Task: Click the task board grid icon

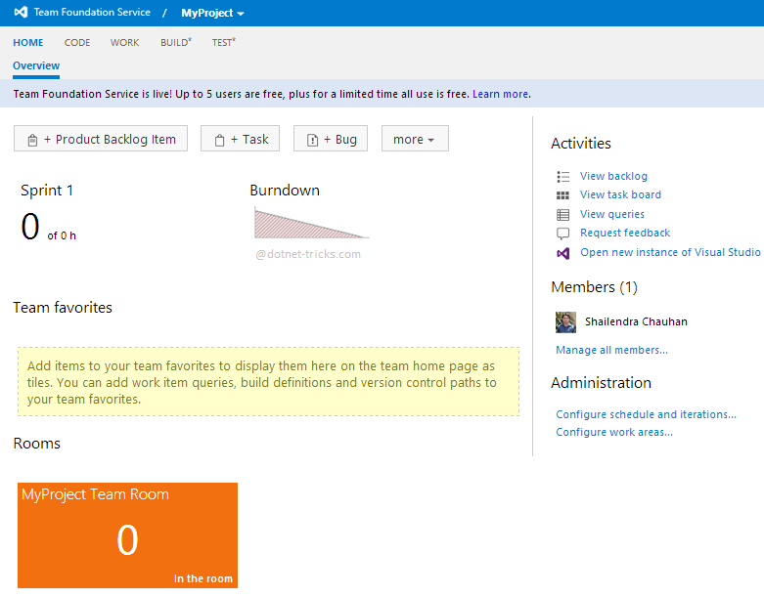Action: tap(562, 195)
